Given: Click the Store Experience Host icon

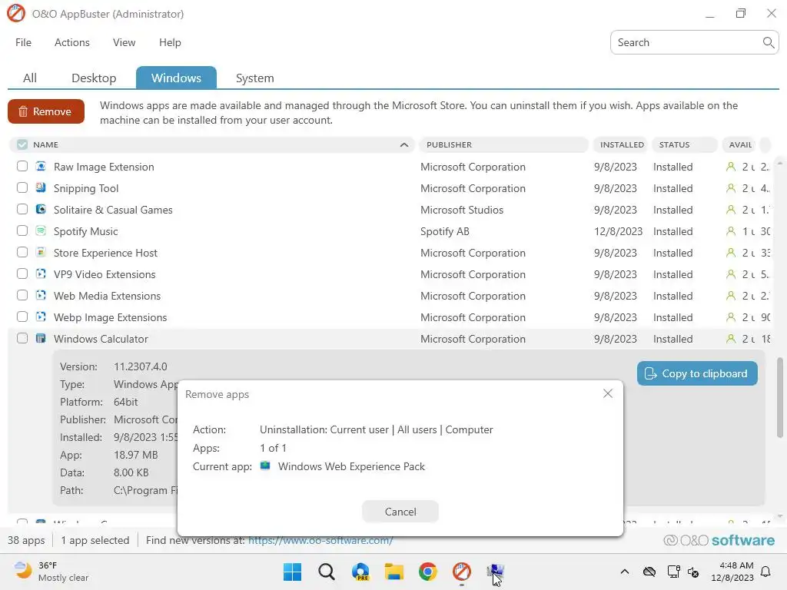Looking at the screenshot, I should tap(41, 252).
